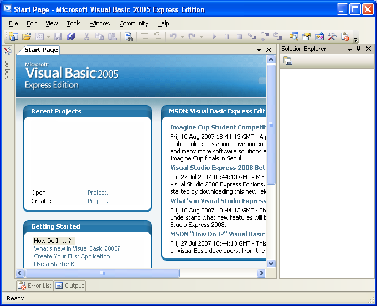The width and height of the screenshot is (377, 306).
Task: Open the active files dropdown beside Start Page
Action: 259,50
